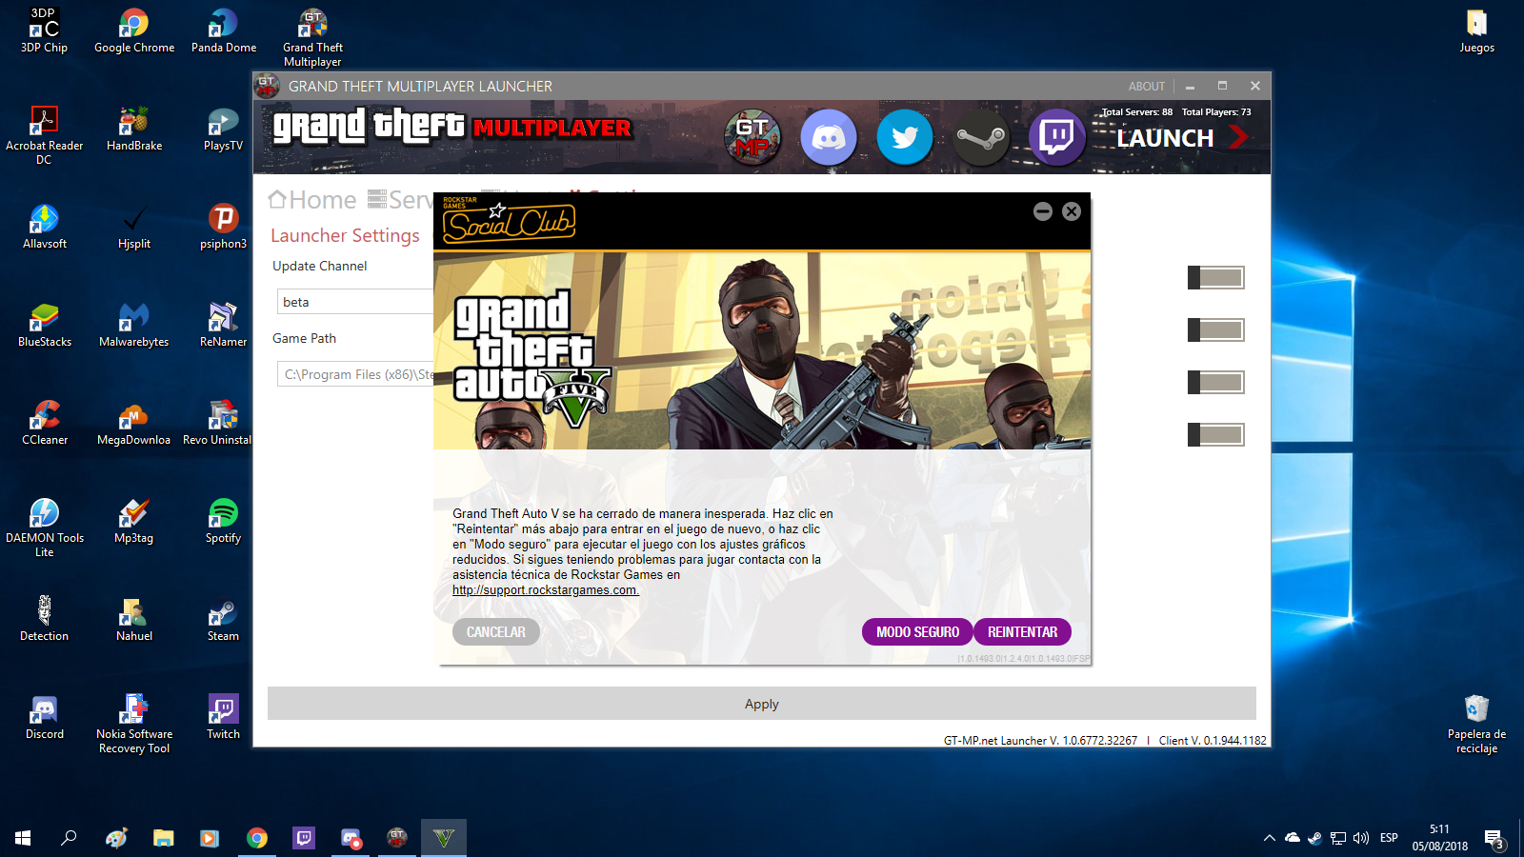
Task: Open the Papelera de reciclaje icon
Action: [x=1476, y=724]
